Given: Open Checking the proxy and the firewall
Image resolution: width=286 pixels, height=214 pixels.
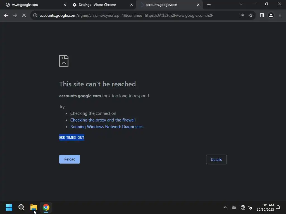Looking at the screenshot, I should (103, 120).
